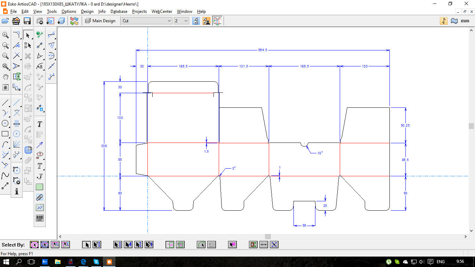This screenshot has height=267, width=475.
Task: Choose the Circle drawing tool
Action: 6,123
